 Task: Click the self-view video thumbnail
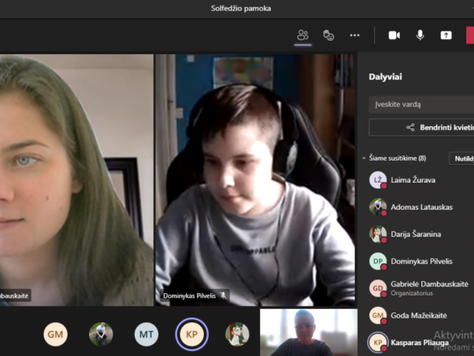(x=309, y=332)
